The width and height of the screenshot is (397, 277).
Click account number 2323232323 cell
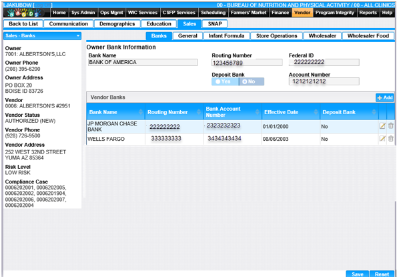click(x=232, y=126)
